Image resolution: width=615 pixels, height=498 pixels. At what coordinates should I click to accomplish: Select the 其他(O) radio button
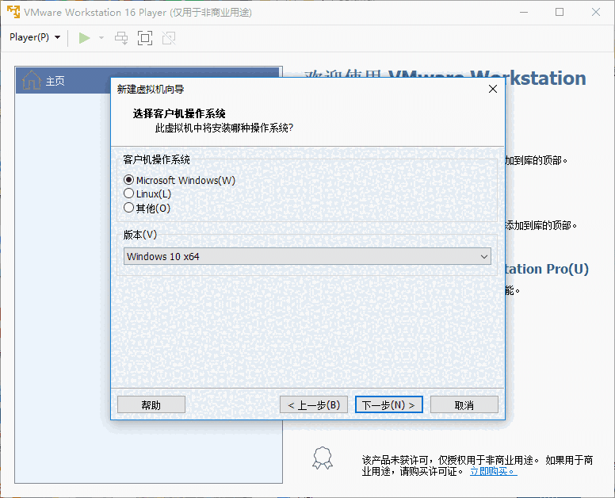pos(128,207)
